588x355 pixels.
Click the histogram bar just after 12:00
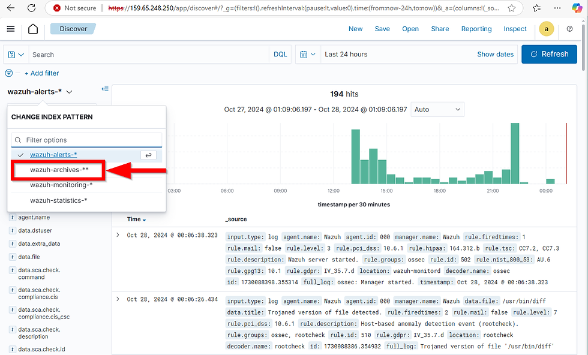pyautogui.click(x=355, y=157)
